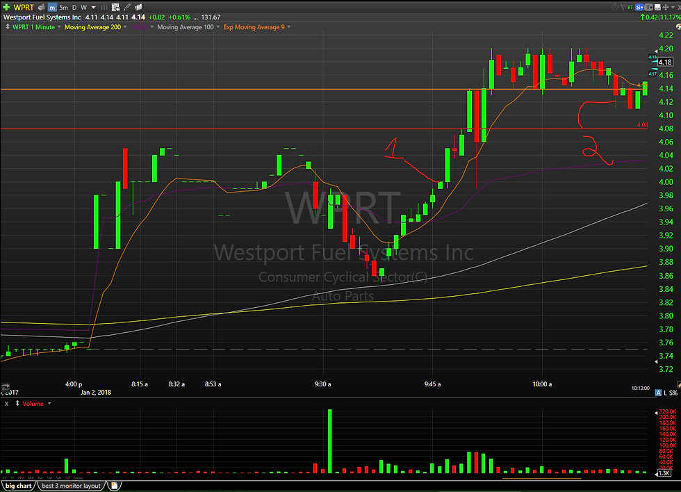
Task: Click the WPRT ticker symbol field
Action: click(x=24, y=8)
